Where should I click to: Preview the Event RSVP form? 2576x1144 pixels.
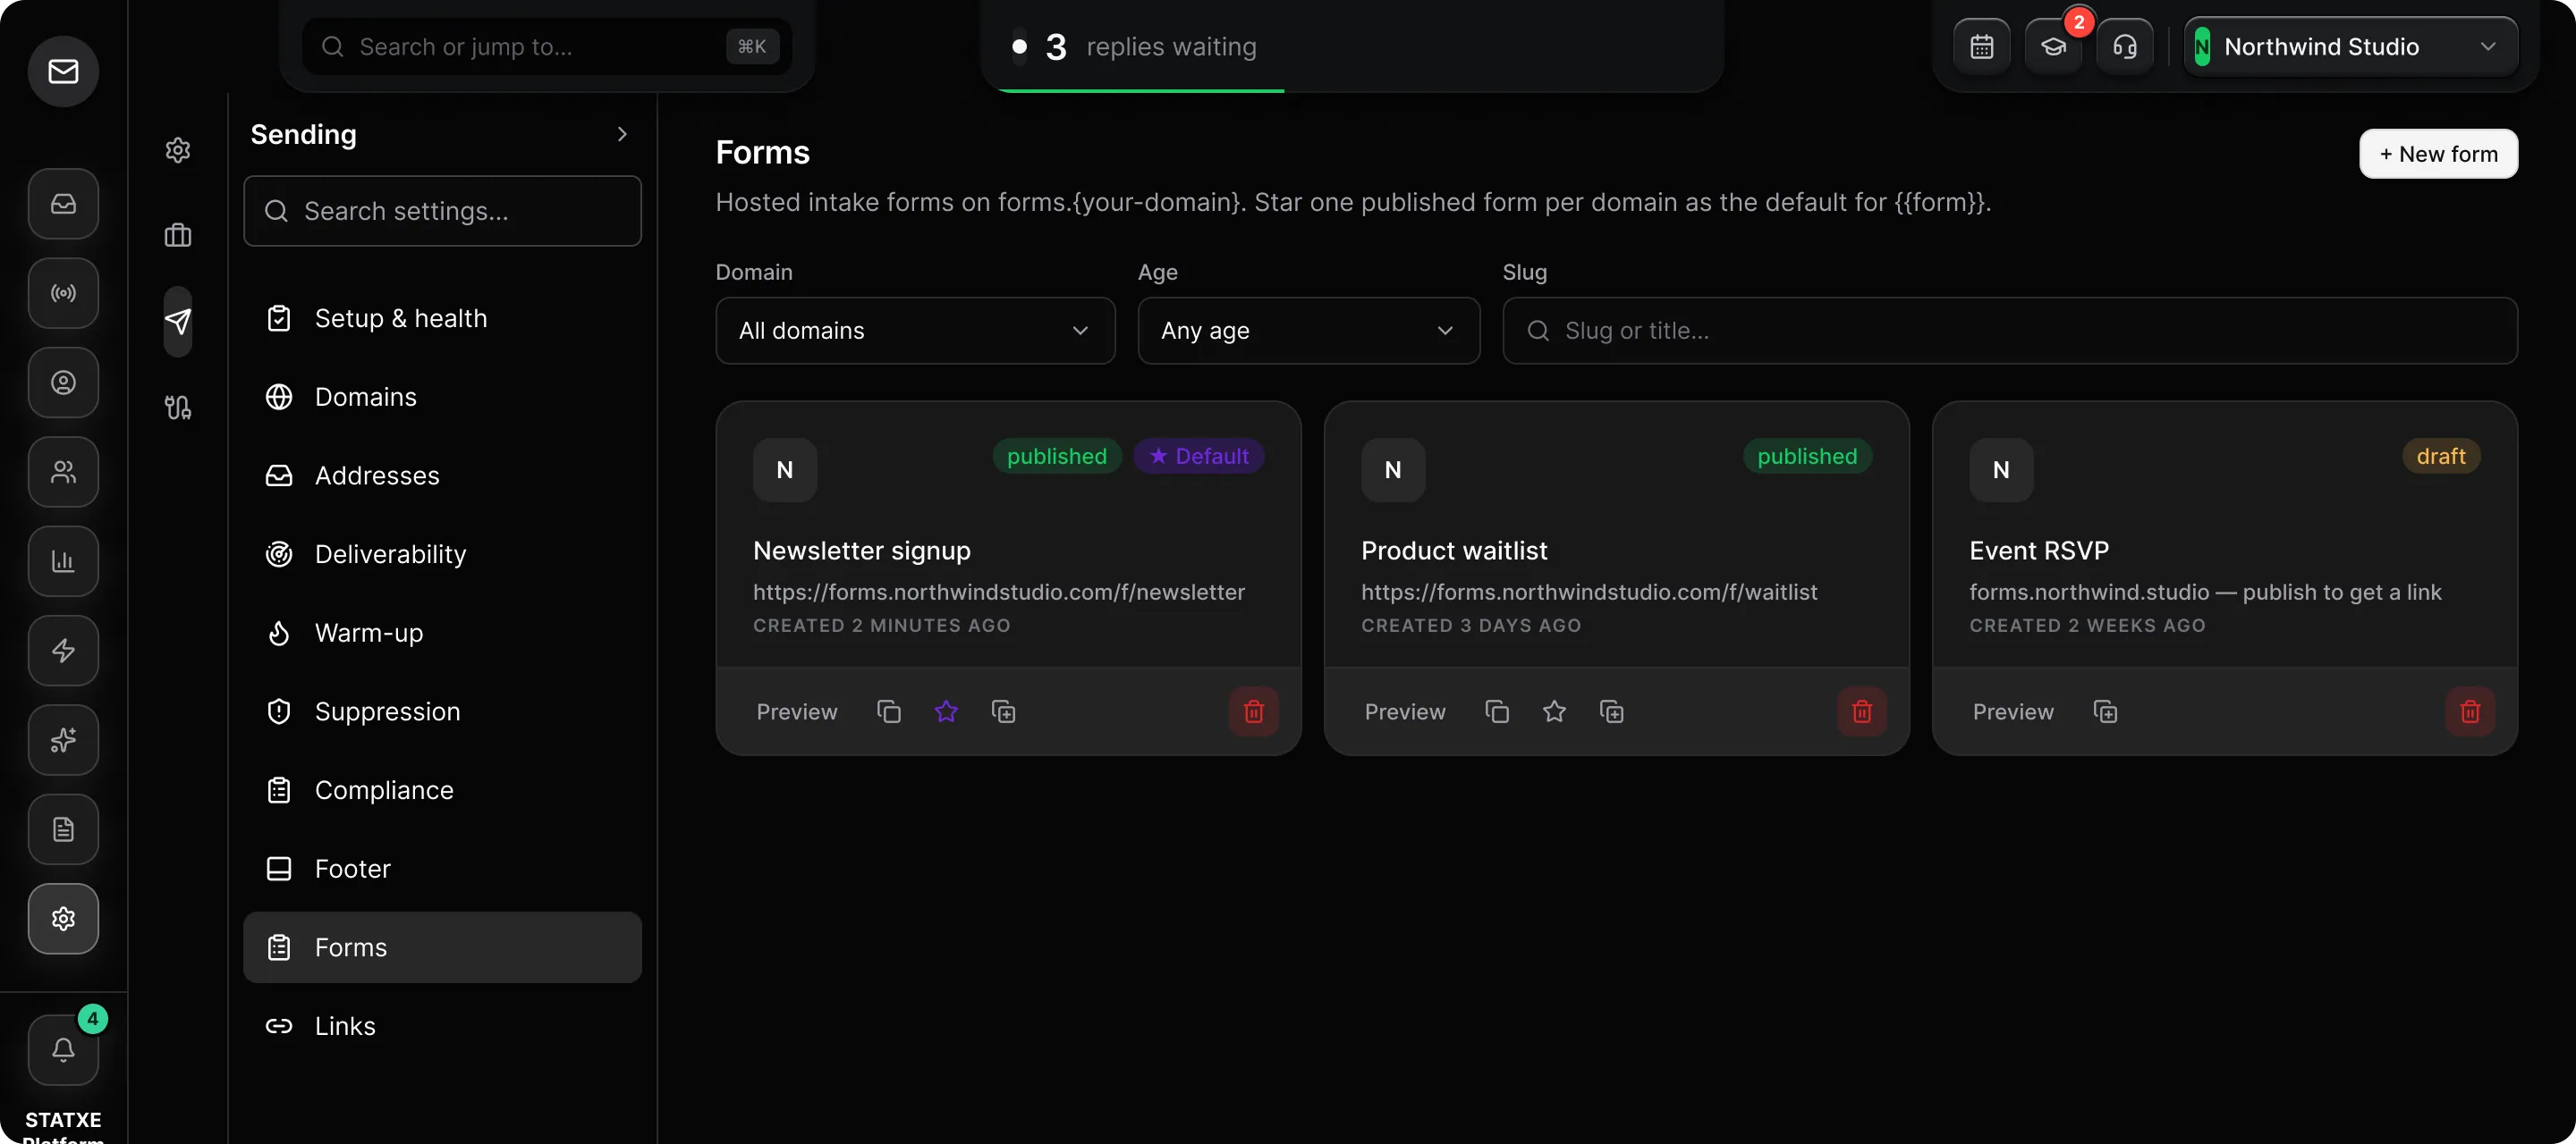coord(2012,711)
